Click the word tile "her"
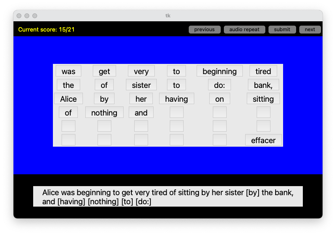 pyautogui.click(x=141, y=98)
